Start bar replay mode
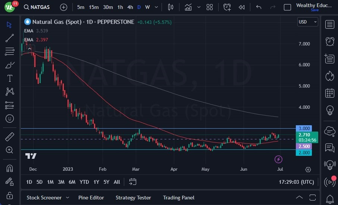338x205 pixels. [242, 7]
